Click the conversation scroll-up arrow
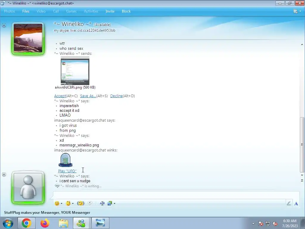 [302, 44]
